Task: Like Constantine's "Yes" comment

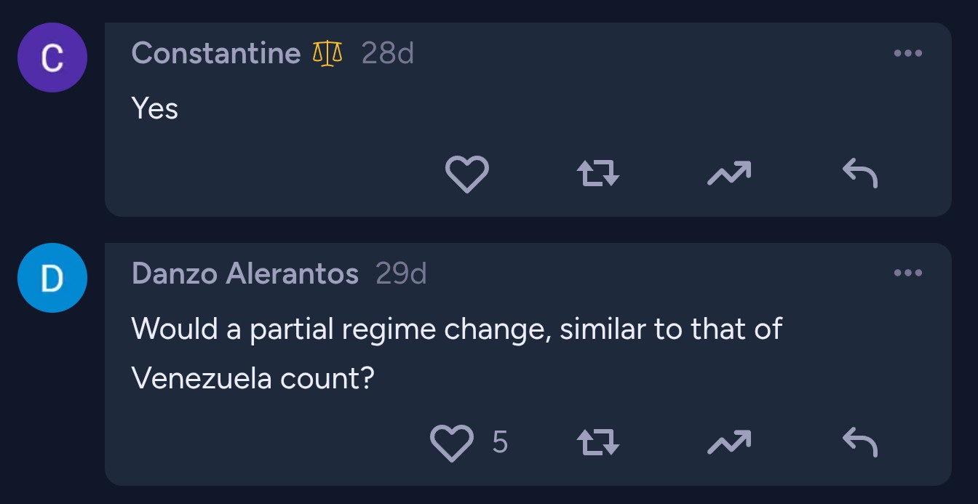Action: (x=466, y=175)
